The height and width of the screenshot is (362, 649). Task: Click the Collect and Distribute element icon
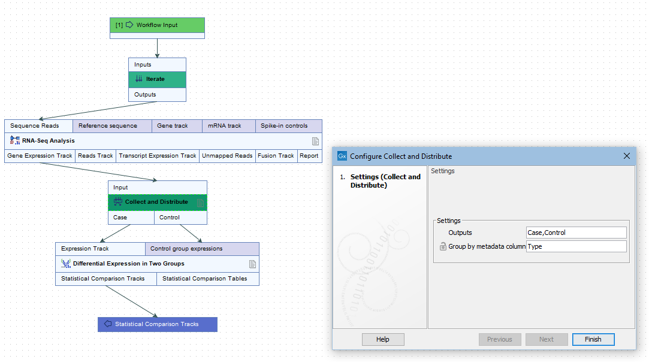(x=117, y=202)
